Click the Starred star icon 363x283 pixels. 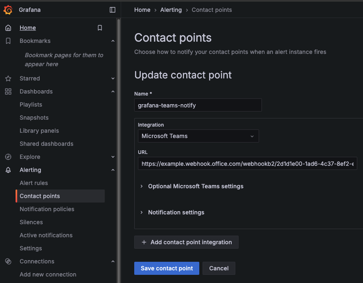pyautogui.click(x=8, y=78)
